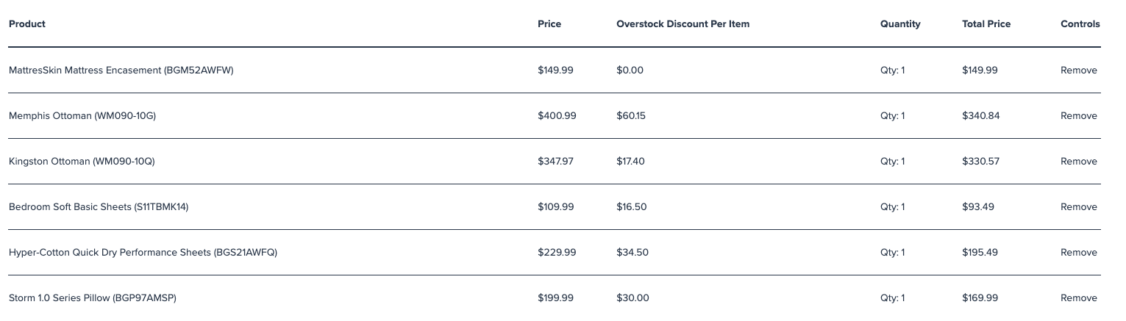The image size is (1126, 321).
Task: Select the Kingston Ottoman (WM090-10Q) product name
Action: [x=82, y=162]
